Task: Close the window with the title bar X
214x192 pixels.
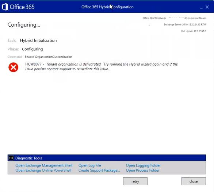Action: [207, 7]
